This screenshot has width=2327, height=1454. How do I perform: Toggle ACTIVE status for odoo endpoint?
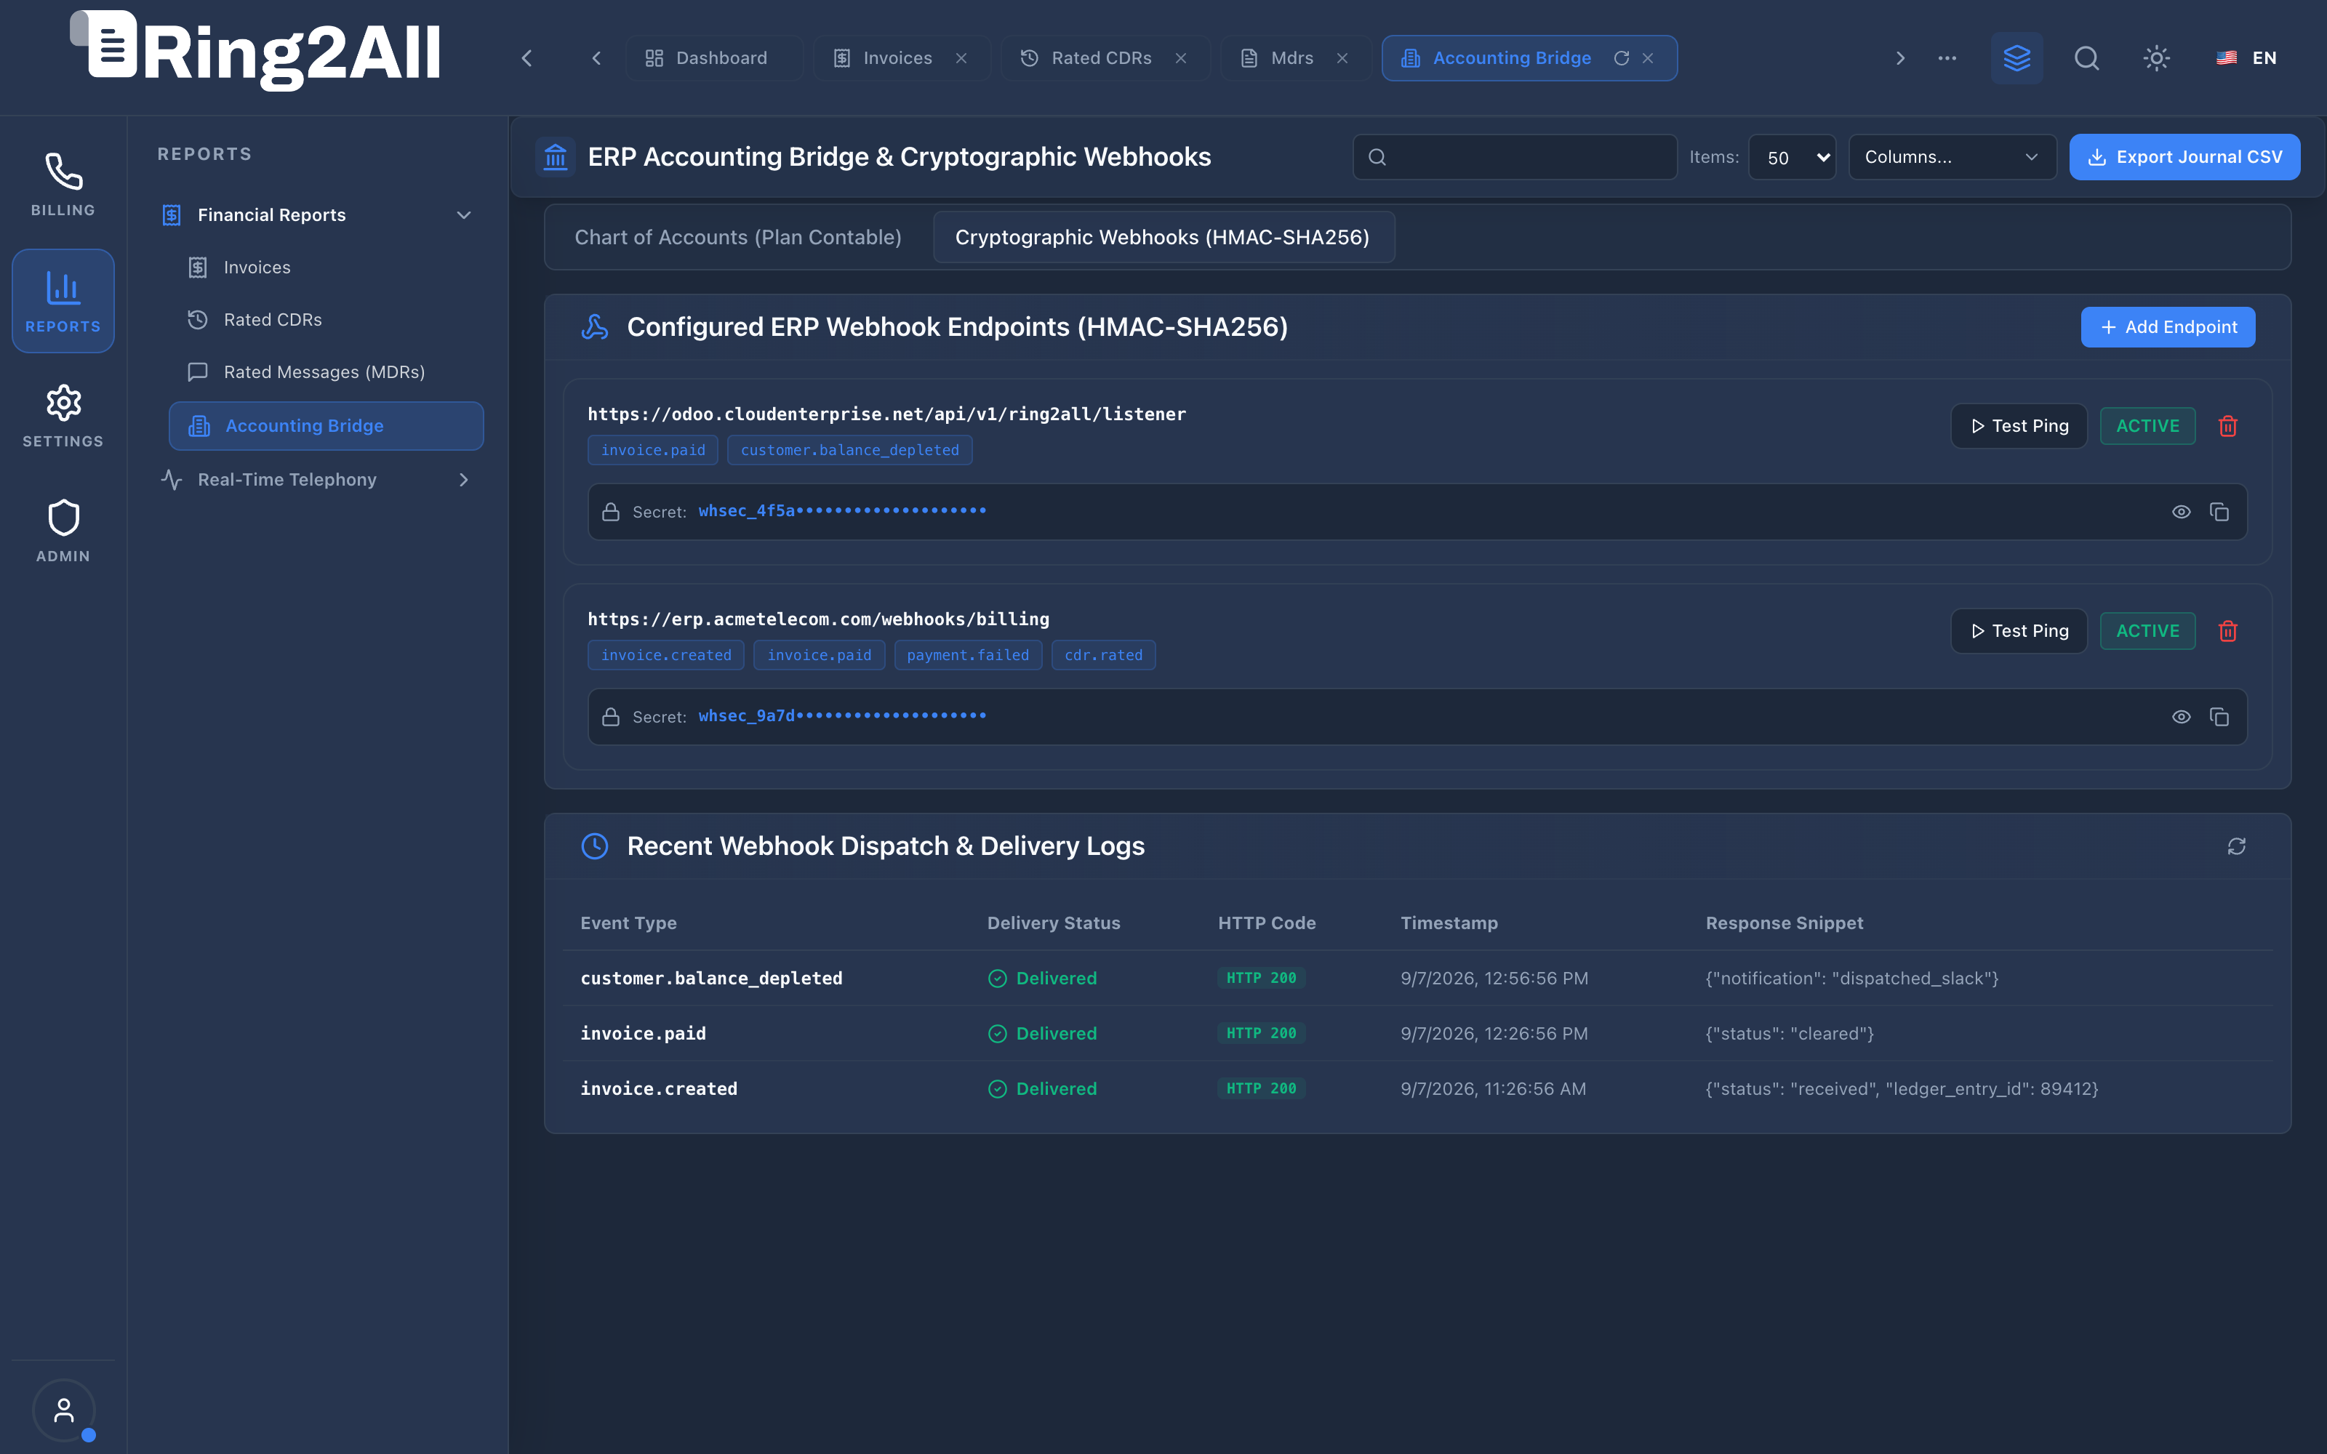click(2147, 426)
